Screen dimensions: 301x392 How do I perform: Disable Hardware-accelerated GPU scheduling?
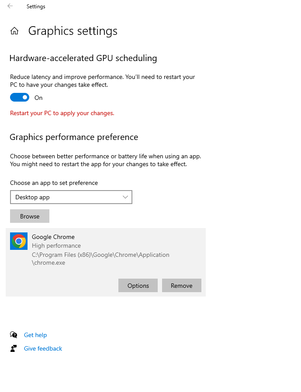click(19, 97)
